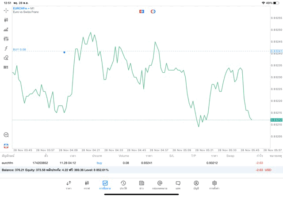Tap the EU flag icon above chart
This screenshot has height=197, width=283.
(153, 11)
